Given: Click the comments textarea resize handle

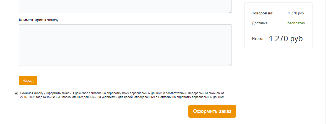Looking at the screenshot, I should click(230, 64).
